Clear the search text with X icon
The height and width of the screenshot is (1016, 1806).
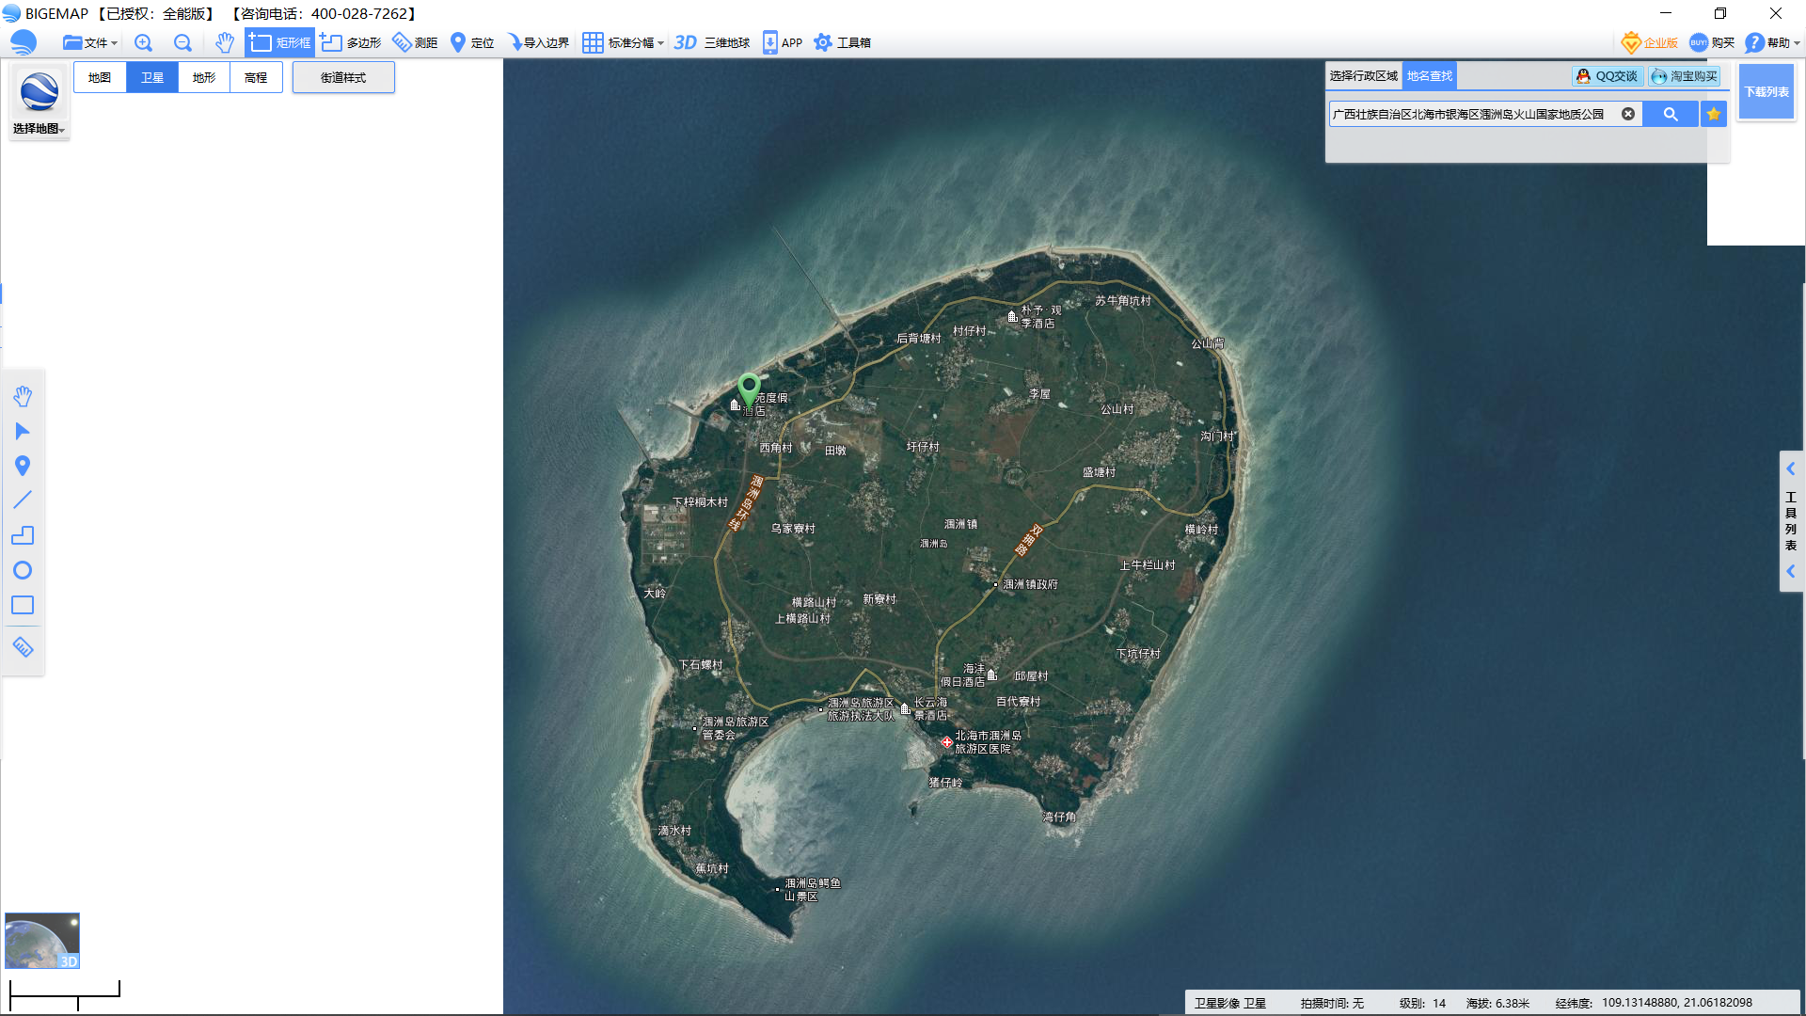[1628, 114]
